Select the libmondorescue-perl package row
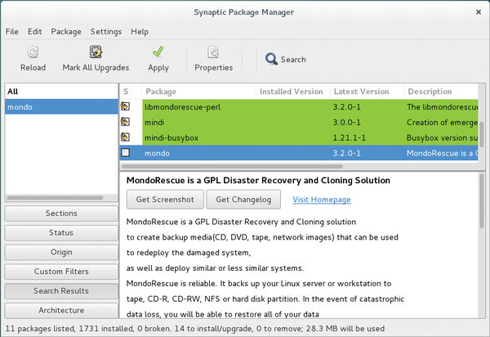This screenshot has height=337, width=490. (x=299, y=106)
